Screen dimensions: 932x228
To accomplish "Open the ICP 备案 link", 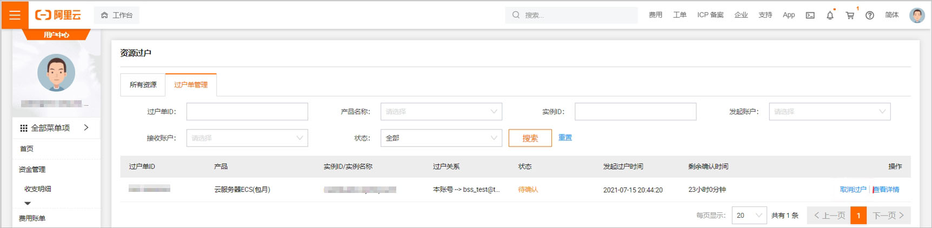I will coord(710,15).
